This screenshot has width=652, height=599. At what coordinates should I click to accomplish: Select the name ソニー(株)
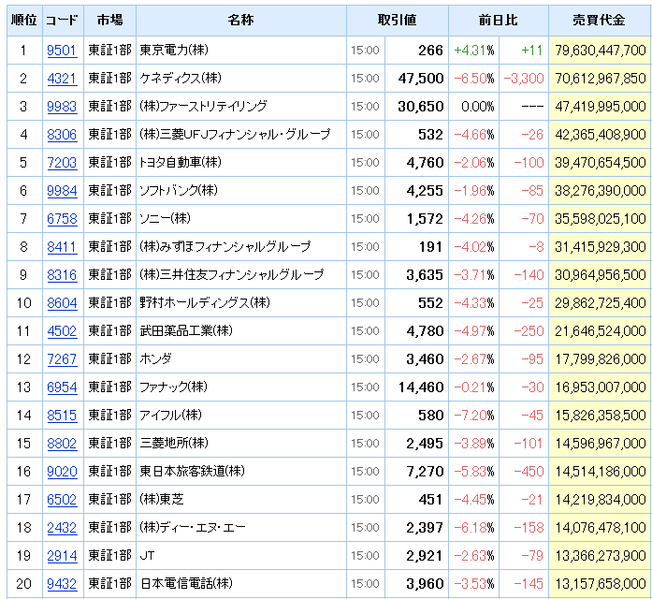[165, 219]
